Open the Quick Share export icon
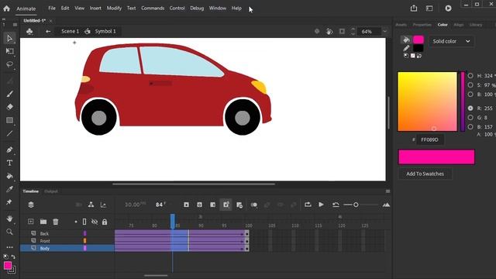This screenshot has height=279, width=496. coord(414,9)
